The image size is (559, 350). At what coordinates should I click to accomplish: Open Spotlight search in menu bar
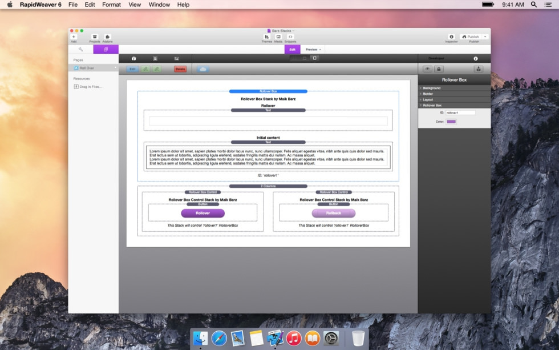534,5
